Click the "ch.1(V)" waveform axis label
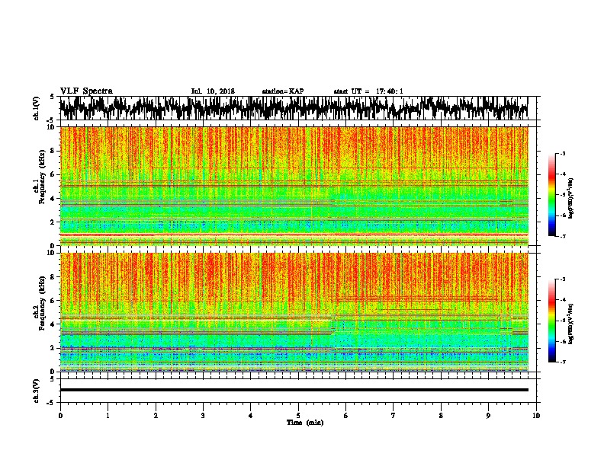This screenshot has width=604, height=466. pos(37,108)
